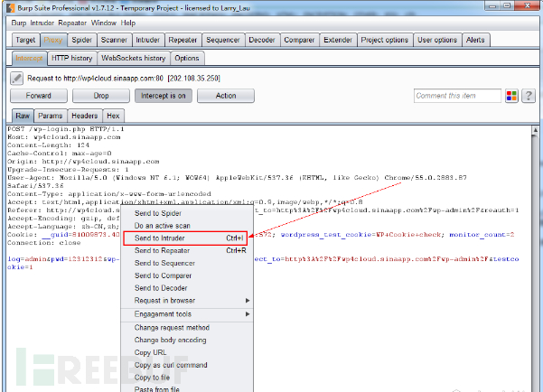The width and height of the screenshot is (543, 392).
Task: Click the pencil edit target icon
Action: pyautogui.click(x=16, y=79)
